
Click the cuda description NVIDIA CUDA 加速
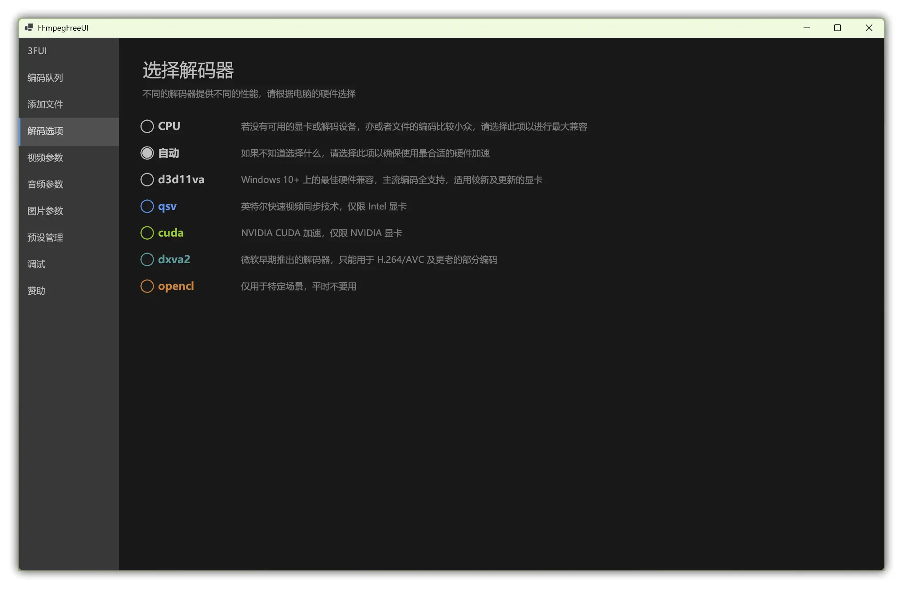click(x=321, y=233)
